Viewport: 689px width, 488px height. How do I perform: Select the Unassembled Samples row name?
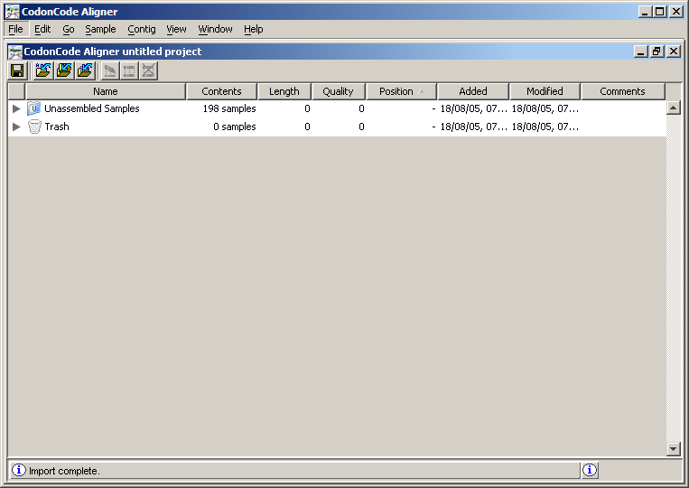pos(92,108)
